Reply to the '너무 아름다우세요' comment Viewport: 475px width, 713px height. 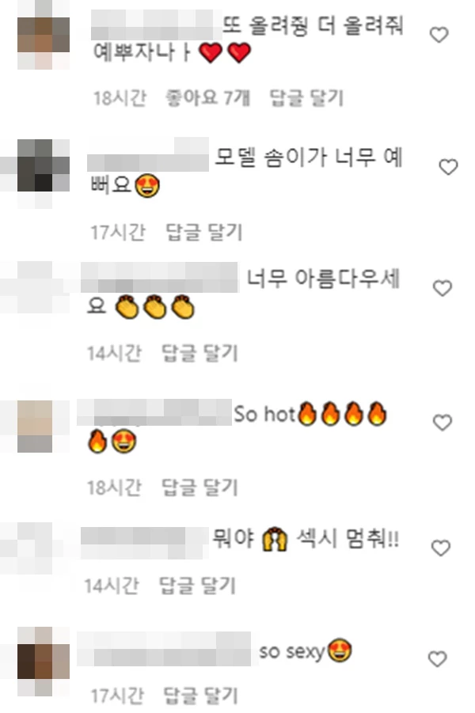(199, 353)
